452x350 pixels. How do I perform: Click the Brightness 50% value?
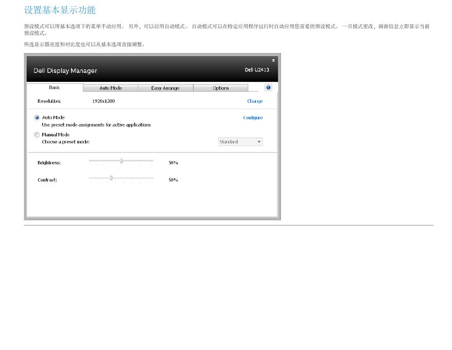(173, 163)
